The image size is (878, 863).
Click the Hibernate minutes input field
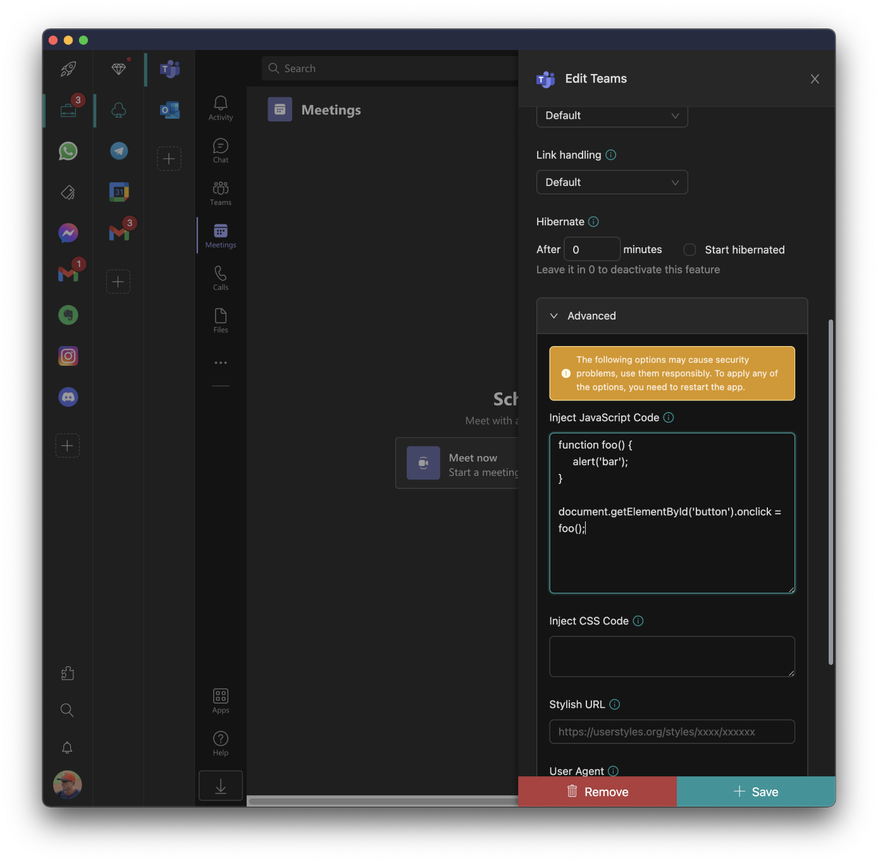(x=591, y=249)
